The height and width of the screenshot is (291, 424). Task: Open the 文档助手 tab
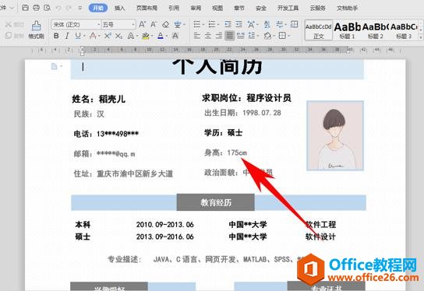[347, 8]
